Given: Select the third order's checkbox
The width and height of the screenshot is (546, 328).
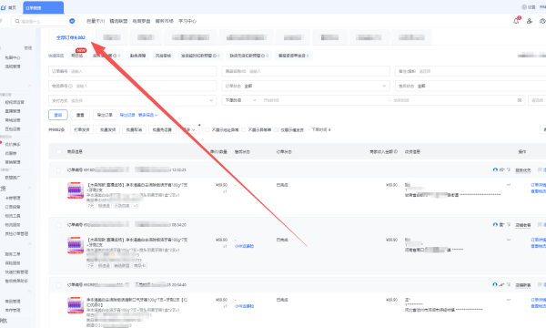Looking at the screenshot, I should [59, 285].
